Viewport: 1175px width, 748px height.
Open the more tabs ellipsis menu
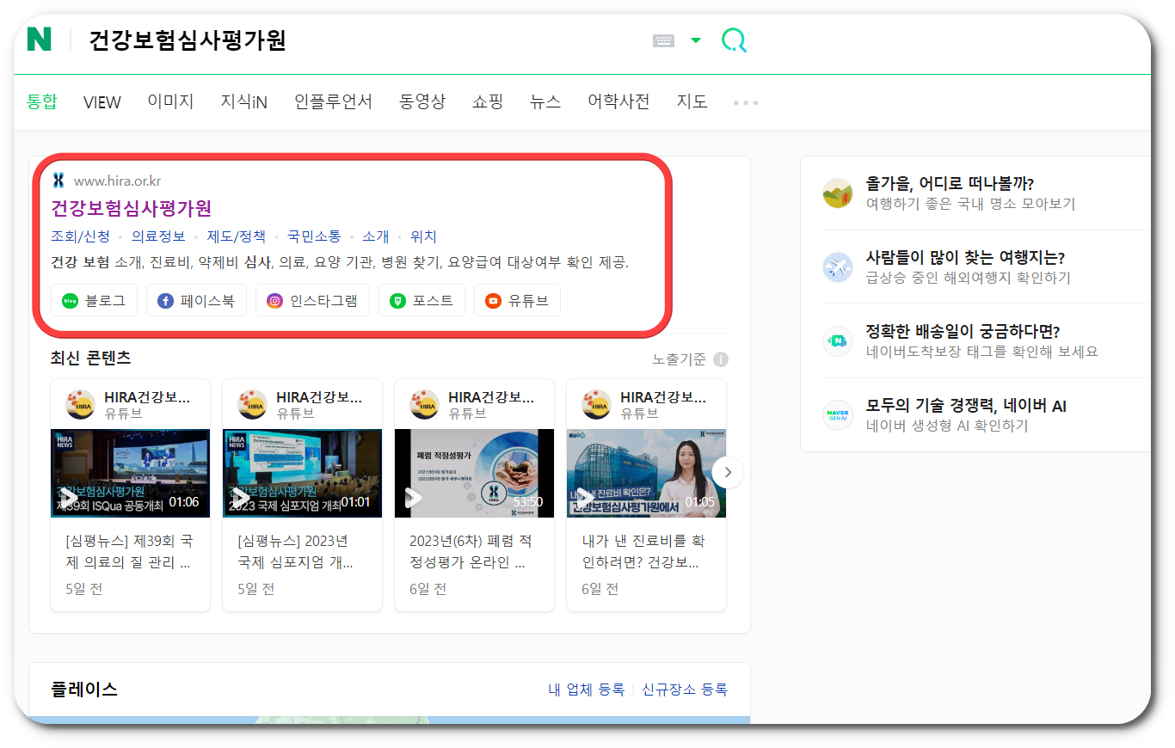pos(745,101)
